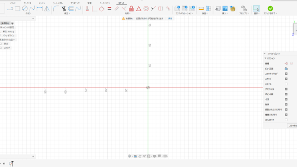The width and height of the screenshot is (297, 167).
Task: Select the Line sketch tool
Action: pos(10,8)
